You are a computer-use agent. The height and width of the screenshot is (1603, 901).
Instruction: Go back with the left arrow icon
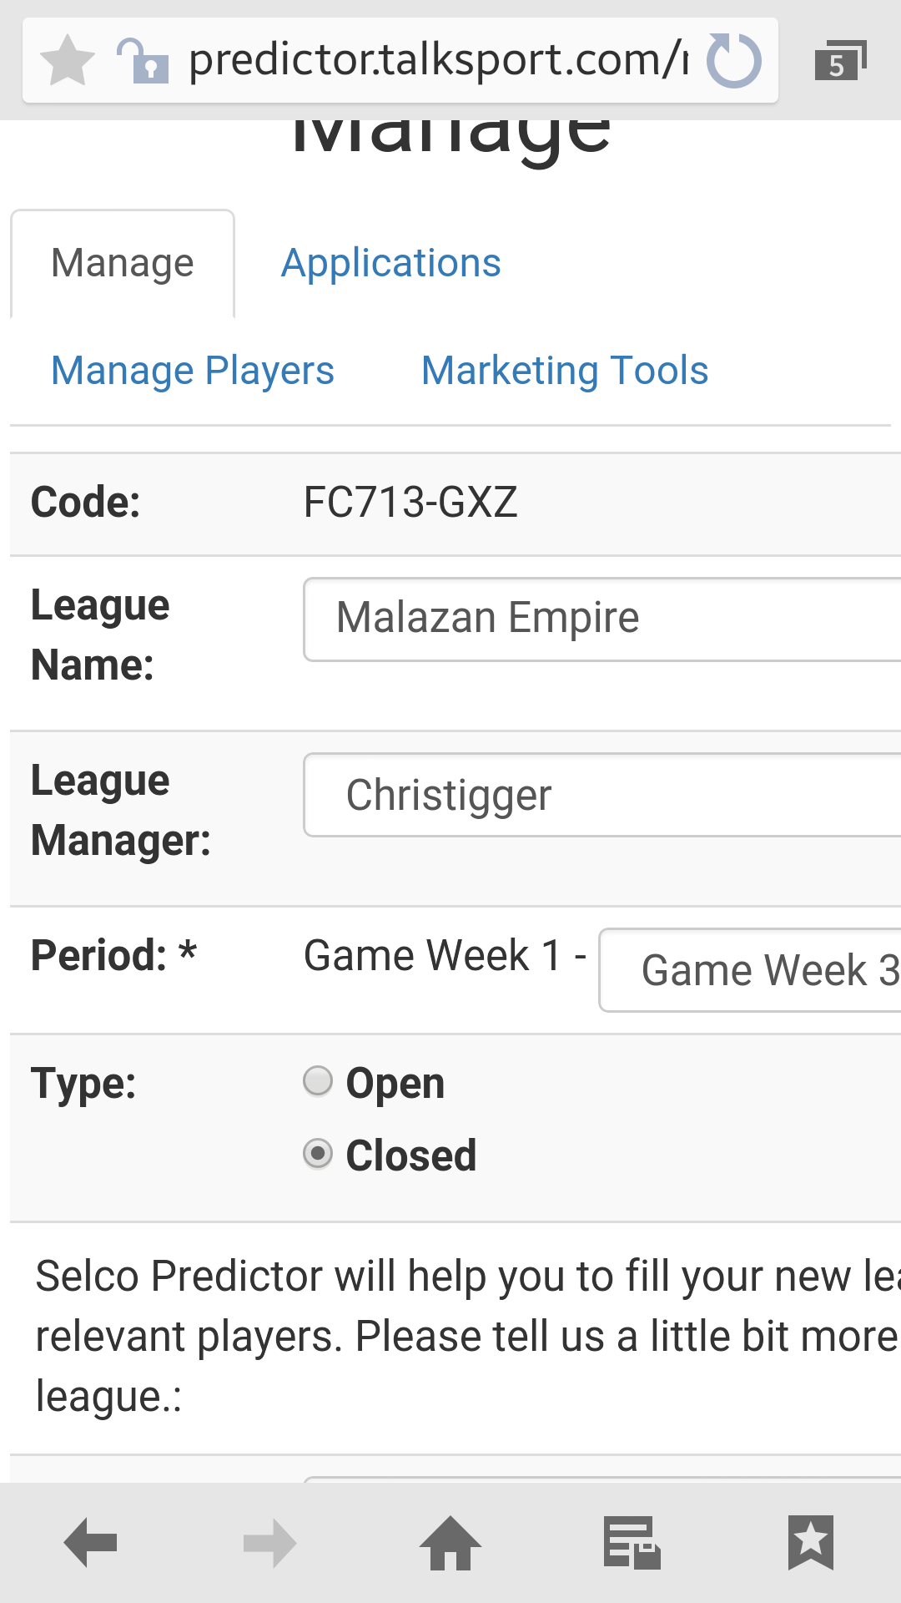tap(90, 1543)
